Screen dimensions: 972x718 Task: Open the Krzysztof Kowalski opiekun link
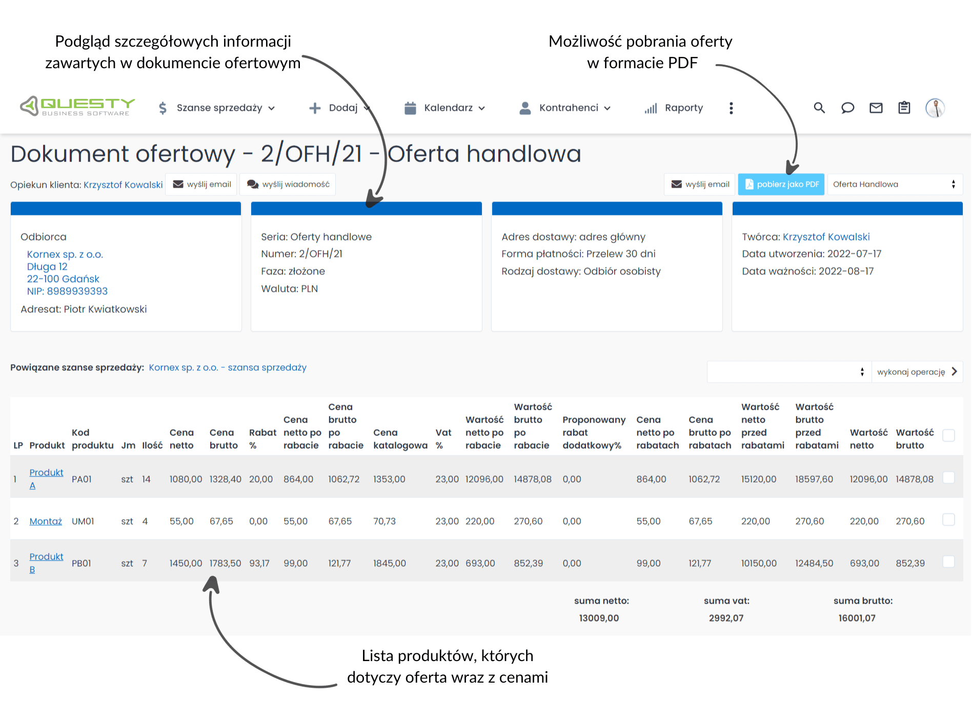123,185
